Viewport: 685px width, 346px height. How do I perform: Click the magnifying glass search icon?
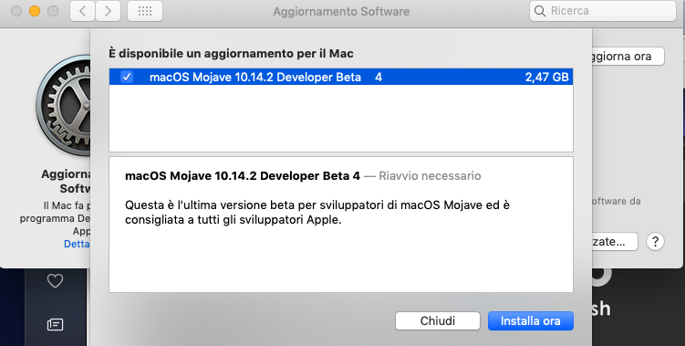click(x=540, y=11)
